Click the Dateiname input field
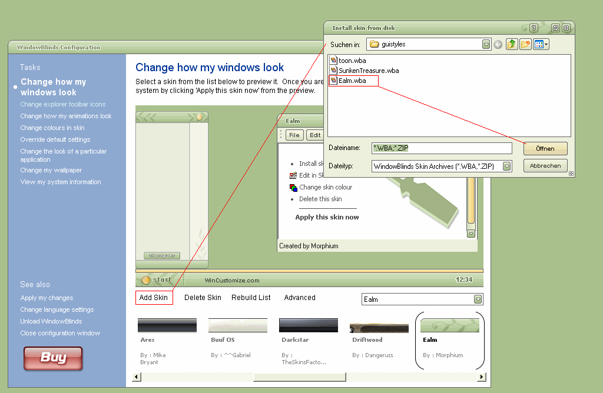This screenshot has width=603, height=393. coord(442,148)
